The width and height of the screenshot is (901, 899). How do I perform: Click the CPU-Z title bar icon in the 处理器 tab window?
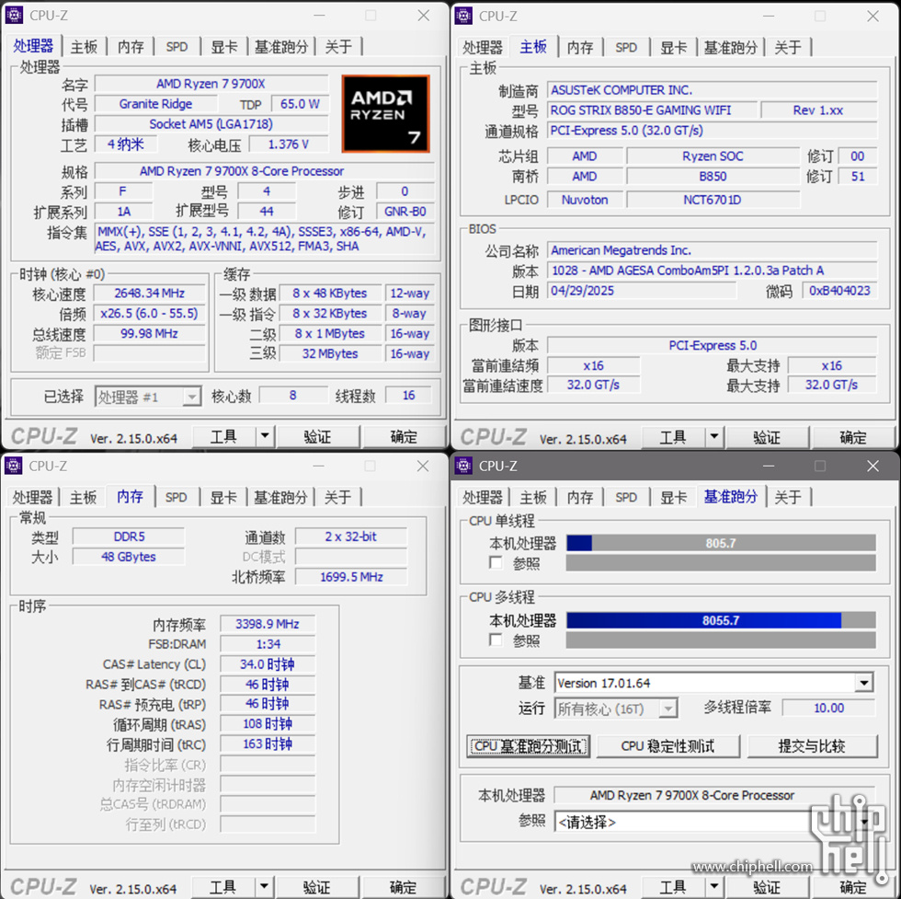[14, 16]
